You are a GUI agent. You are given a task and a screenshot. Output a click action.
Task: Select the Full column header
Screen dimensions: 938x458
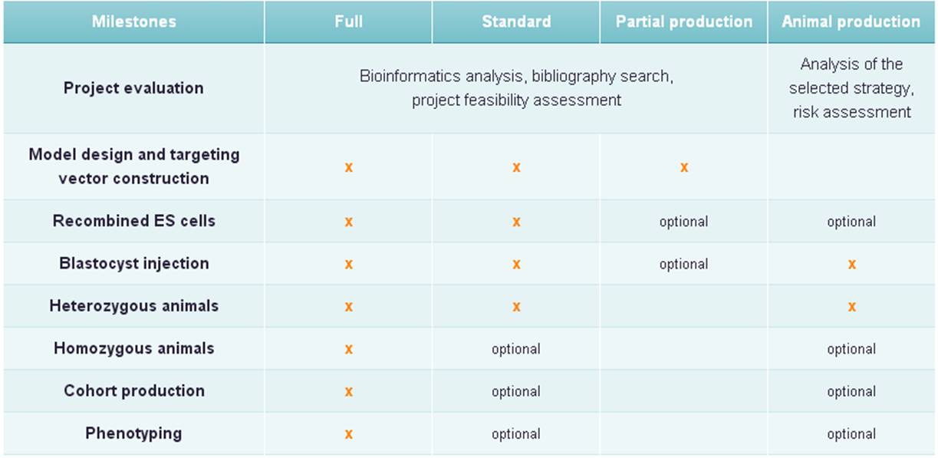349,21
